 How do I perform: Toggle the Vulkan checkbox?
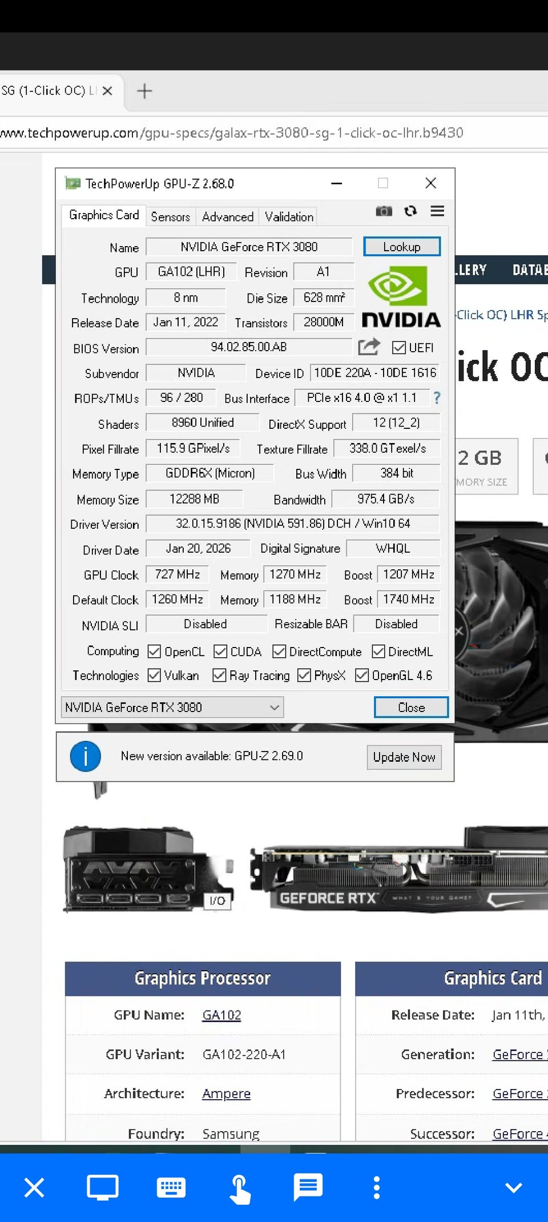click(154, 676)
